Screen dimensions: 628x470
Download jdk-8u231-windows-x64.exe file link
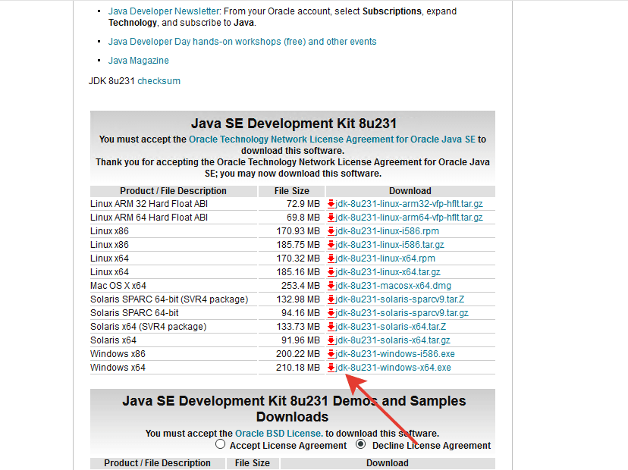coord(394,368)
